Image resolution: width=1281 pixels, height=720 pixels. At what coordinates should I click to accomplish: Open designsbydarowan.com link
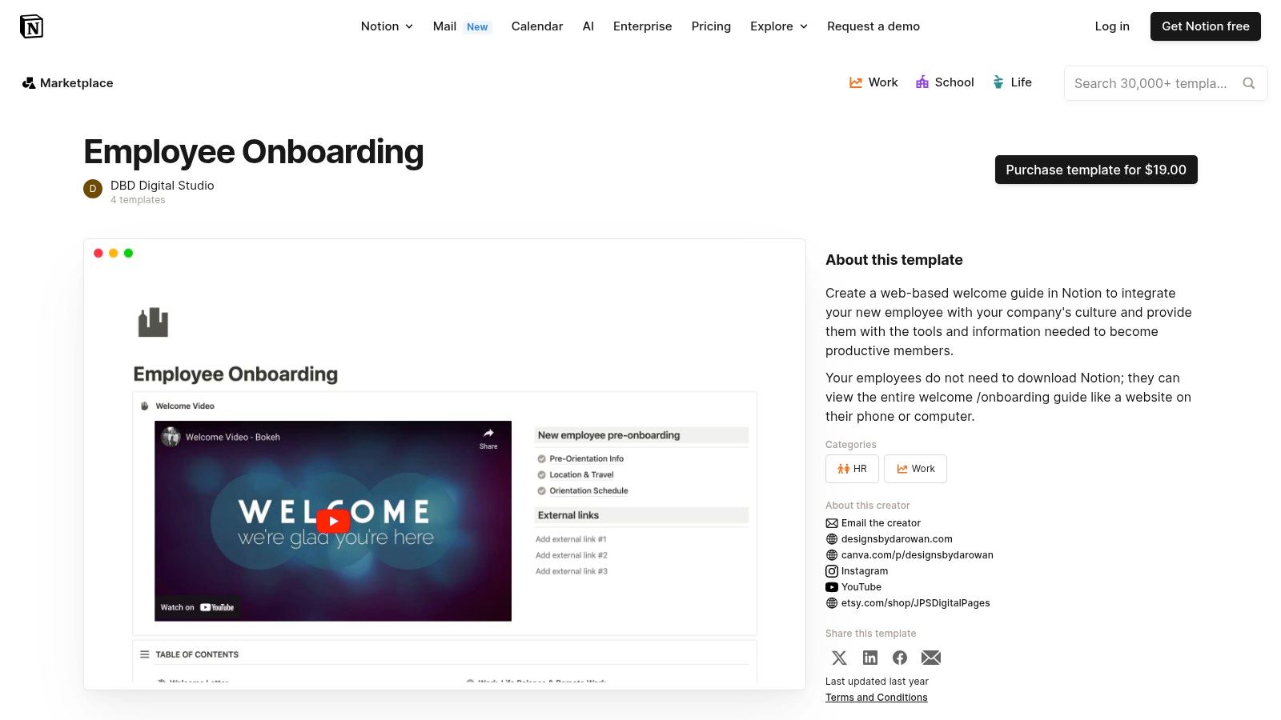(897, 539)
